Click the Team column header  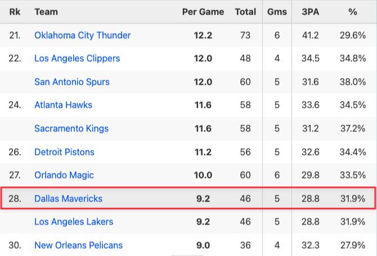46,12
